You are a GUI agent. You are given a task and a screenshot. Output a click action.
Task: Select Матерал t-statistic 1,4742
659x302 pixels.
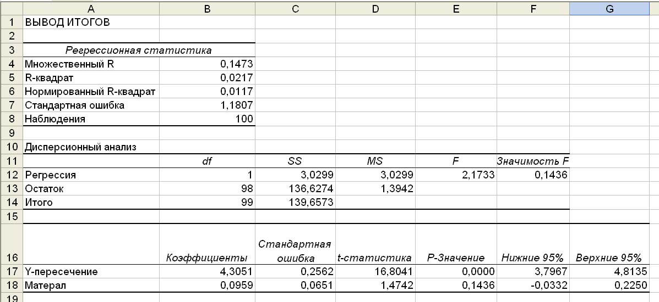click(x=375, y=285)
